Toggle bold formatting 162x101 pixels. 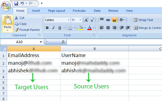coord(47,28)
